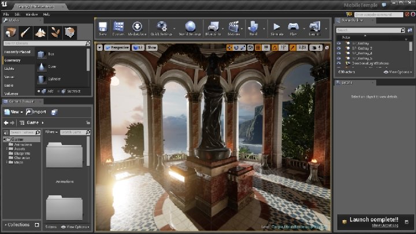Open World Settings in toolbar
Image resolution: width=416 pixels, height=234 pixels.
pyautogui.click(x=190, y=28)
